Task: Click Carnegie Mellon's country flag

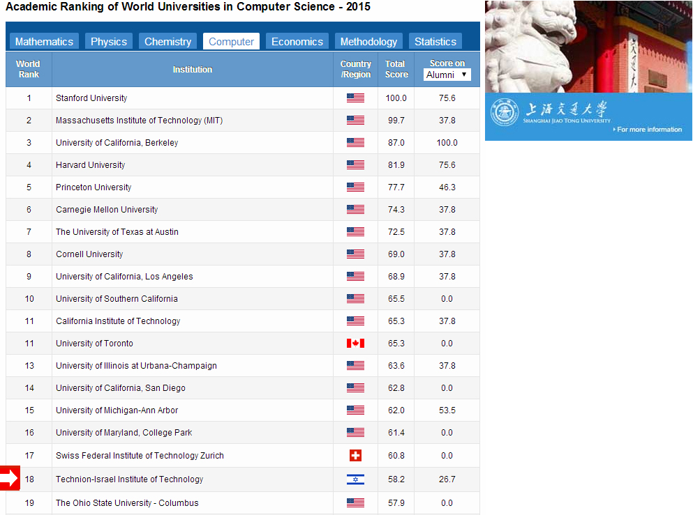Action: coord(355,209)
